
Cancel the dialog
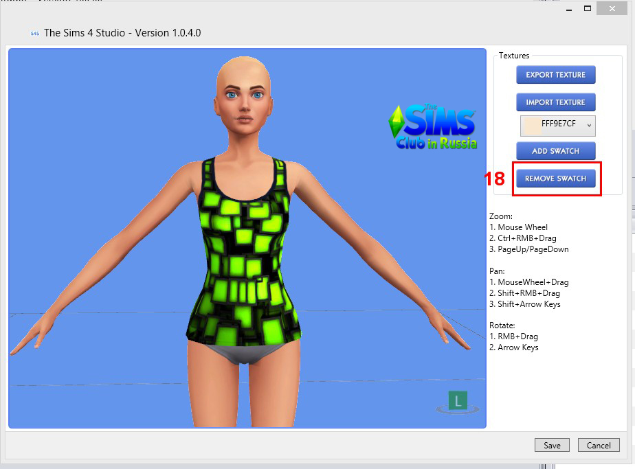coord(599,445)
